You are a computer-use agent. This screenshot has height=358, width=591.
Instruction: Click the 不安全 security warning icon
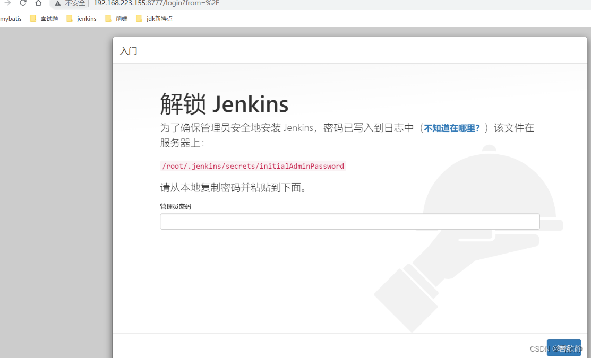[x=57, y=3]
